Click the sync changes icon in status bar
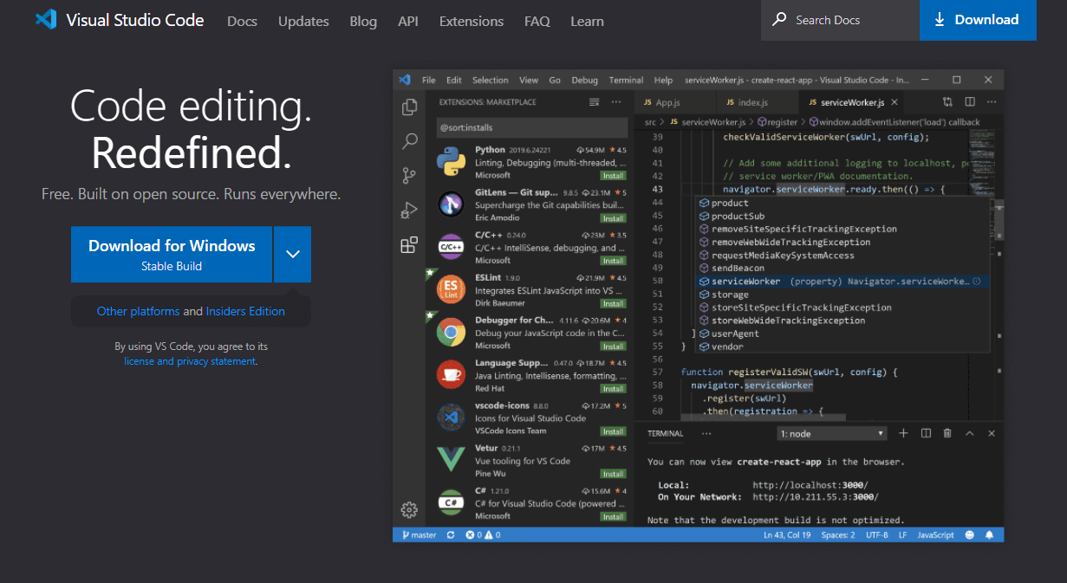 (x=451, y=535)
